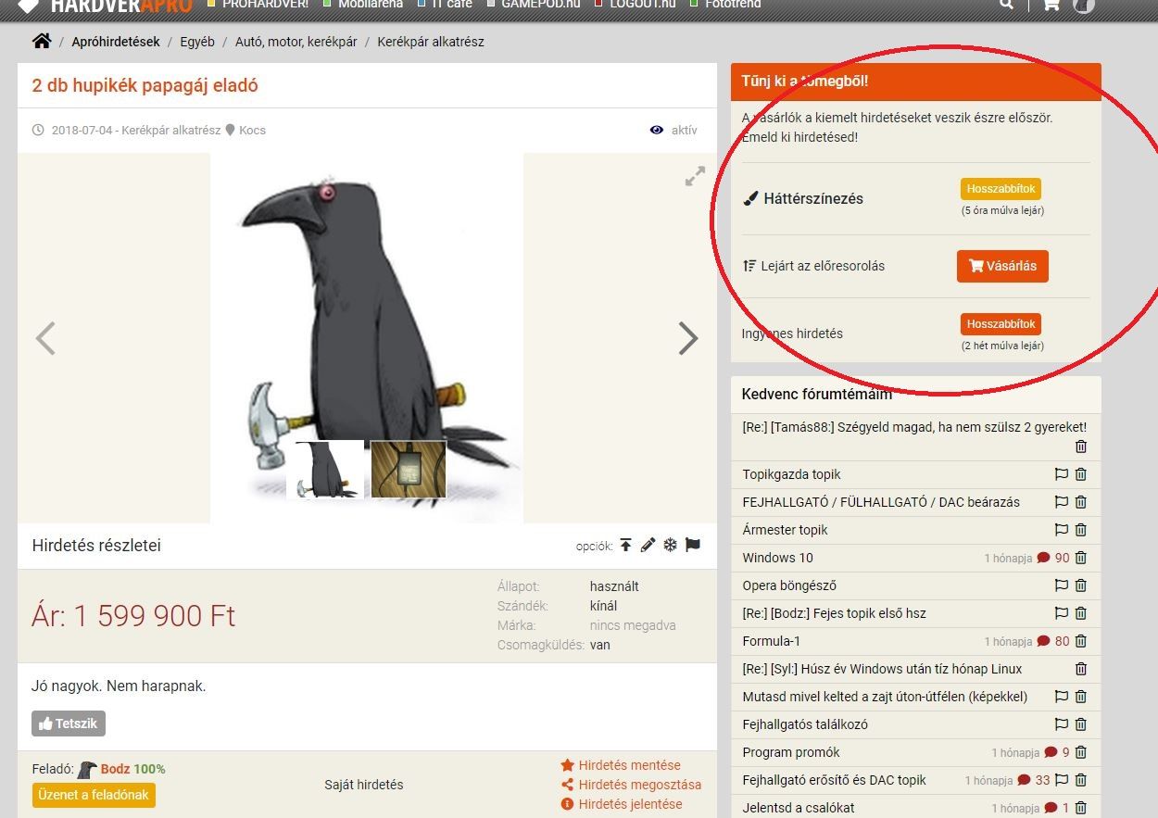Open Formula-1 new comments bubble
Screen dimensions: 1158x818
[1044, 641]
